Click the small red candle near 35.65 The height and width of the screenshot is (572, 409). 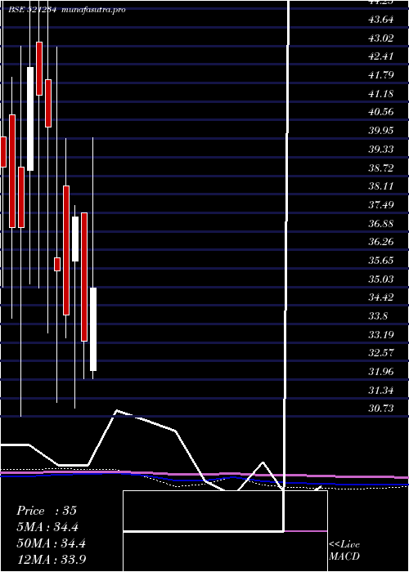pyautogui.click(x=57, y=264)
